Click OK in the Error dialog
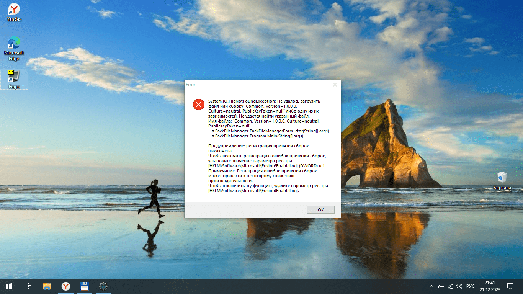The height and width of the screenshot is (294, 523). [x=320, y=209]
